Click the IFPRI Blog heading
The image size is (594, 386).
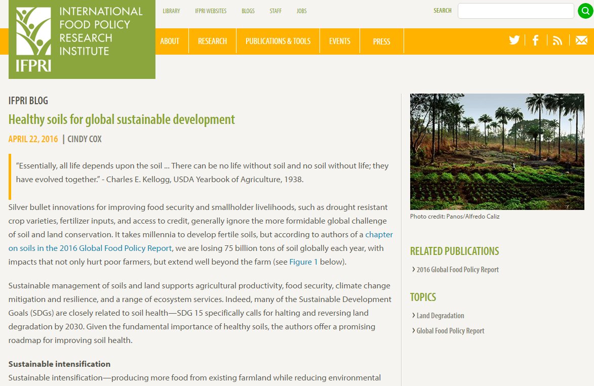[x=28, y=101]
